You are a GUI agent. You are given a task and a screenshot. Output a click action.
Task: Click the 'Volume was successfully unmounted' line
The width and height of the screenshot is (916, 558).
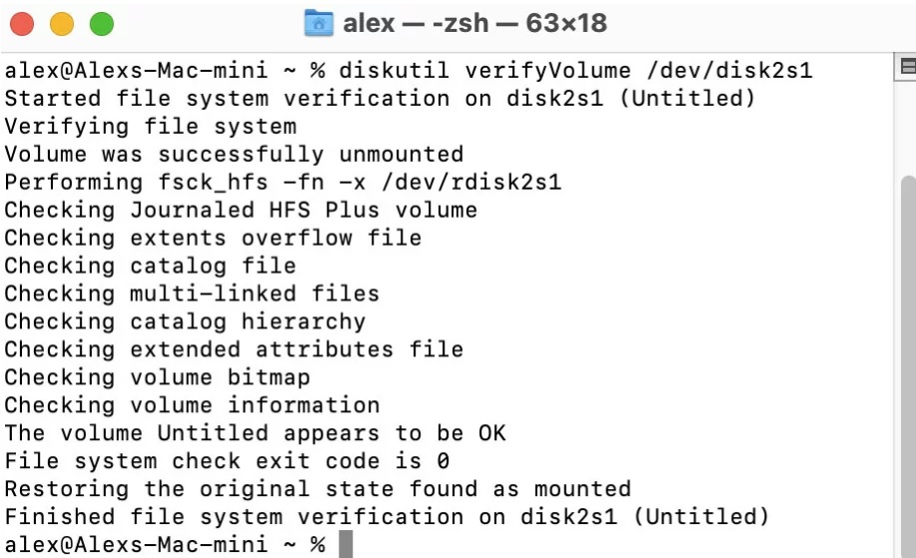point(234,155)
